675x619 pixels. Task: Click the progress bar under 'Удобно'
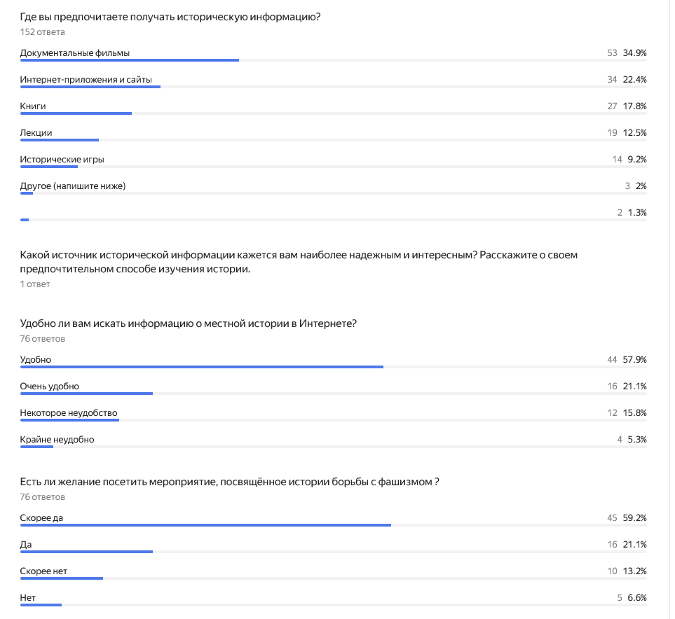coord(202,368)
